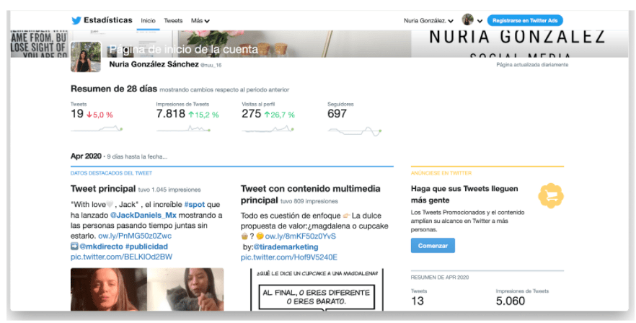Viewport: 636px width, 323px height.
Task: Click Tweet con contenido multimedia principal heading
Action: click(x=310, y=195)
